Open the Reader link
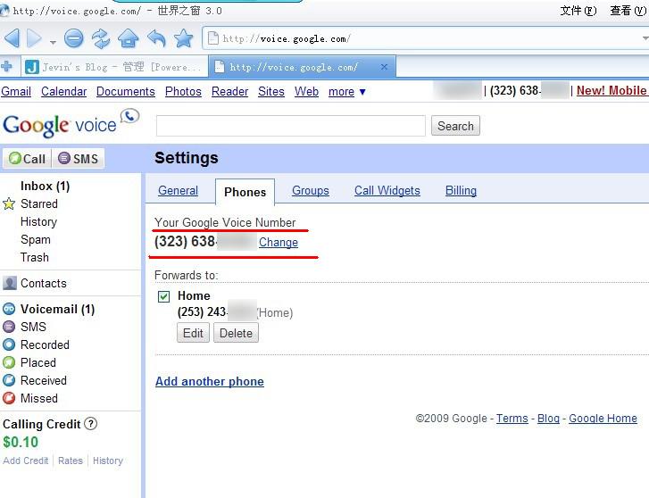The height and width of the screenshot is (498, 649). point(229,92)
